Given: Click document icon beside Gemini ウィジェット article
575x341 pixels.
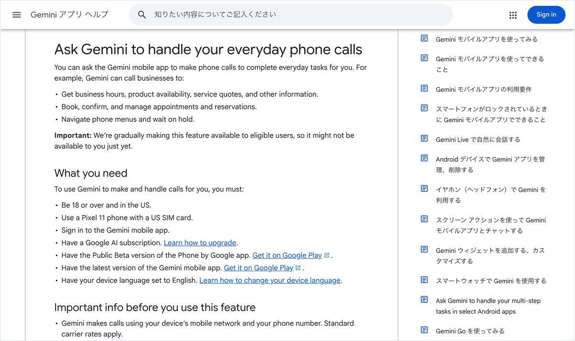Looking at the screenshot, I should 424,250.
